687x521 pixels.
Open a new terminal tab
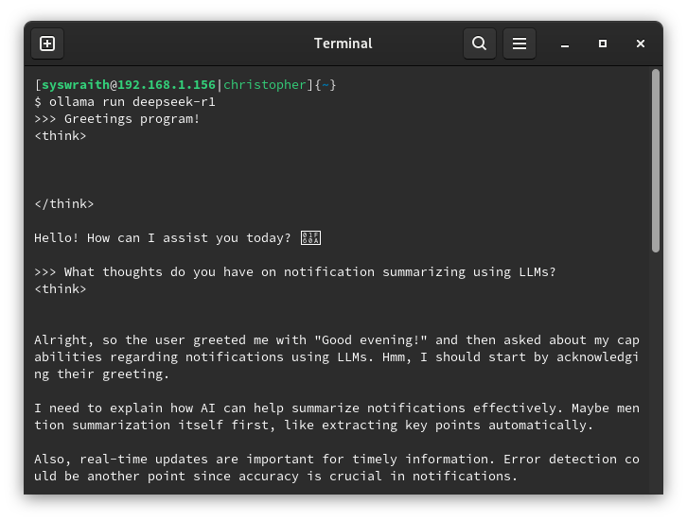pyautogui.click(x=47, y=43)
